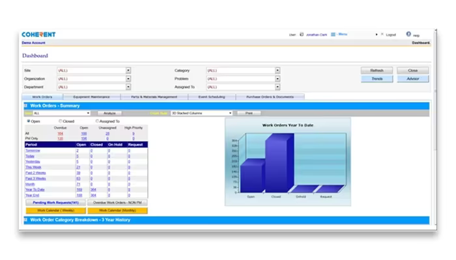The width and height of the screenshot is (456, 260).
Task: Click the Yesterday period link
Action: (x=33, y=162)
